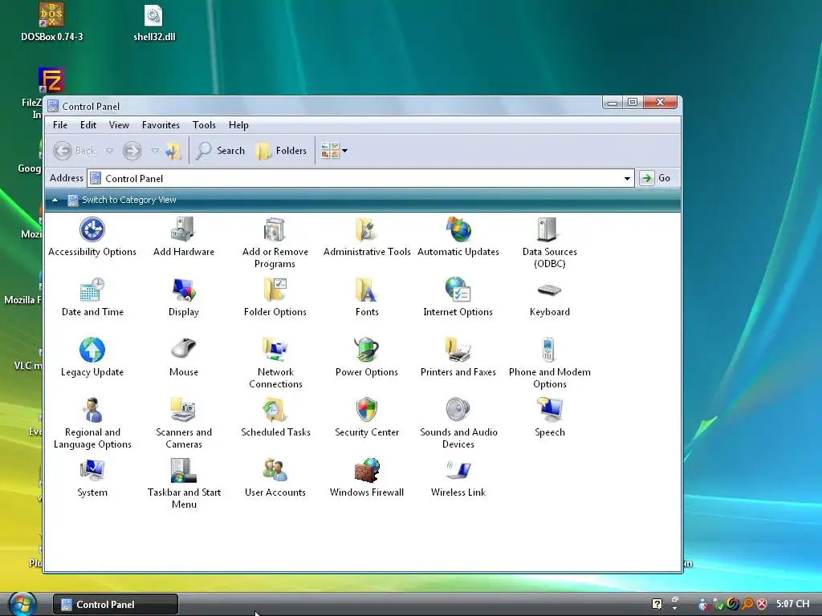The image size is (822, 616).
Task: Open Regional and Language Options
Action: 92,423
